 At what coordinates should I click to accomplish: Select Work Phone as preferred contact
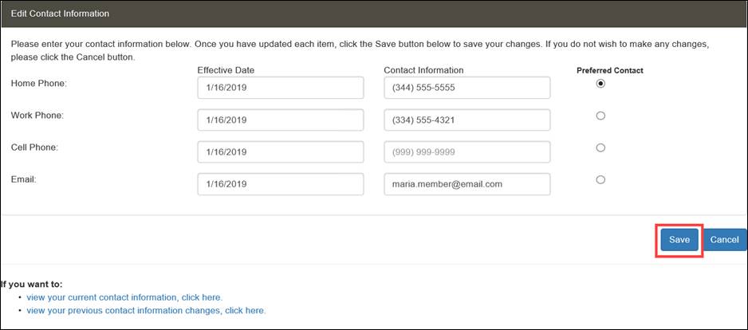[x=600, y=116]
